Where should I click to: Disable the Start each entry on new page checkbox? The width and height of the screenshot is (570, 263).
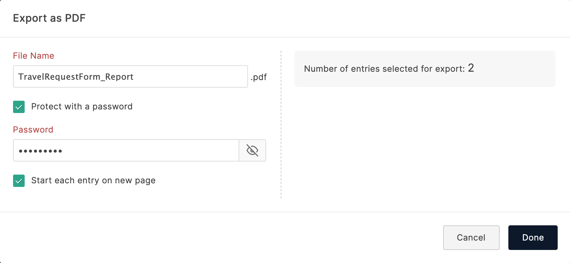19,181
